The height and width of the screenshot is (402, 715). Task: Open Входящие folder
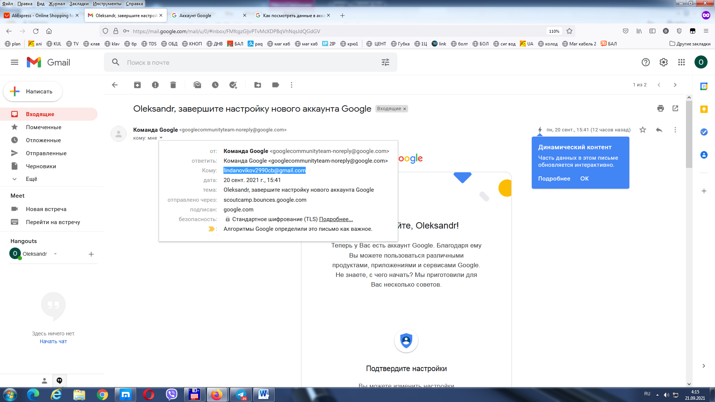click(49, 114)
